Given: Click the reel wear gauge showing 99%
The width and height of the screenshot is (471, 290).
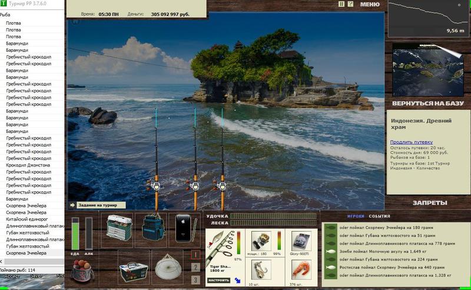Looking at the screenshot, I should pyautogui.click(x=279, y=241).
